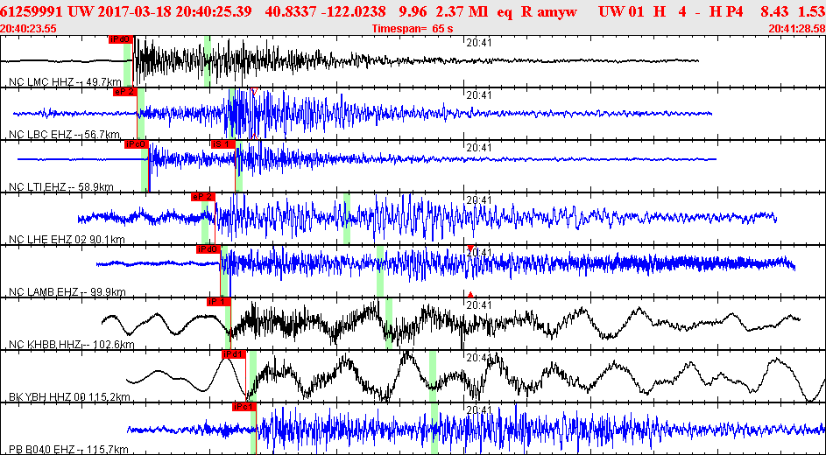
Task: Select the iPd1 pick flag on YBH trace
Action: coord(234,354)
